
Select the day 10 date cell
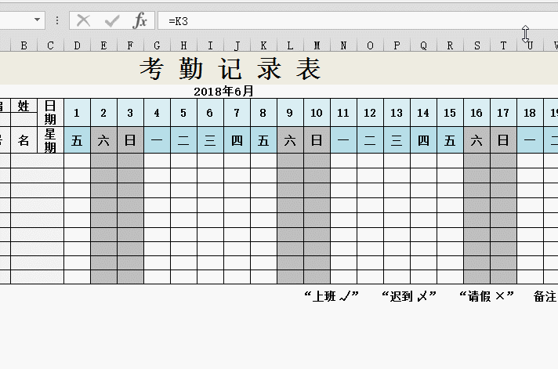(317, 113)
